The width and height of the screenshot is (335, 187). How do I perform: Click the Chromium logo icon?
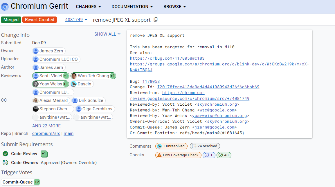pos(5,6)
